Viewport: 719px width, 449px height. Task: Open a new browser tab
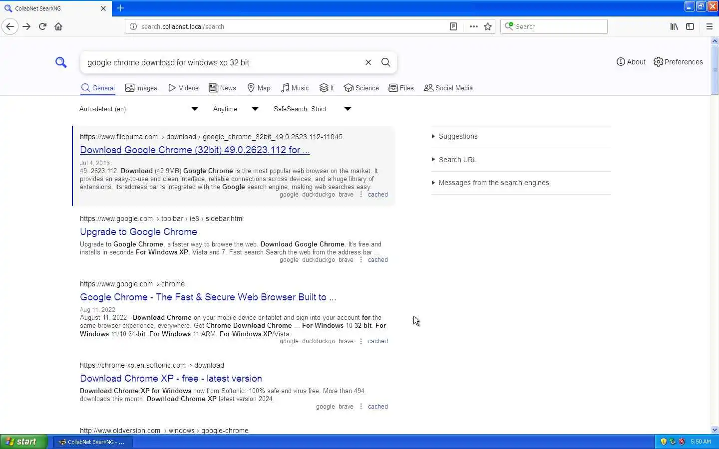click(x=120, y=8)
